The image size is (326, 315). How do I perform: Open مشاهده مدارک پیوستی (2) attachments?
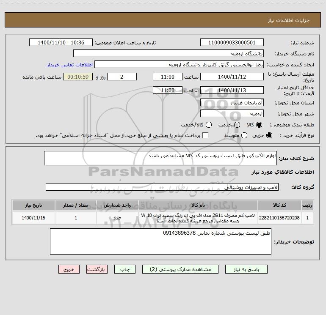(180, 269)
